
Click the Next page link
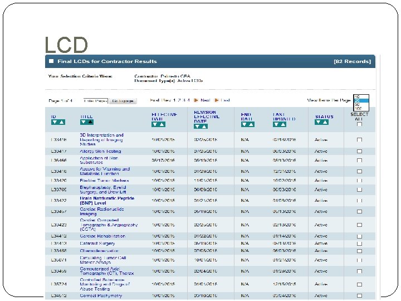tap(206, 100)
